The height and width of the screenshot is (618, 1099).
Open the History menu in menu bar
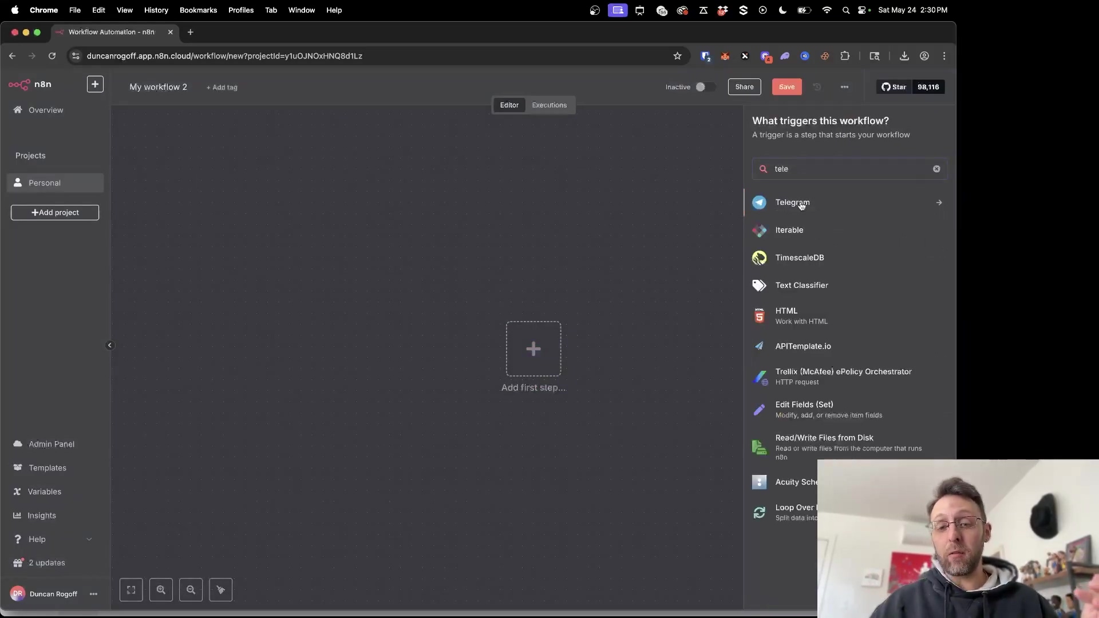156,10
